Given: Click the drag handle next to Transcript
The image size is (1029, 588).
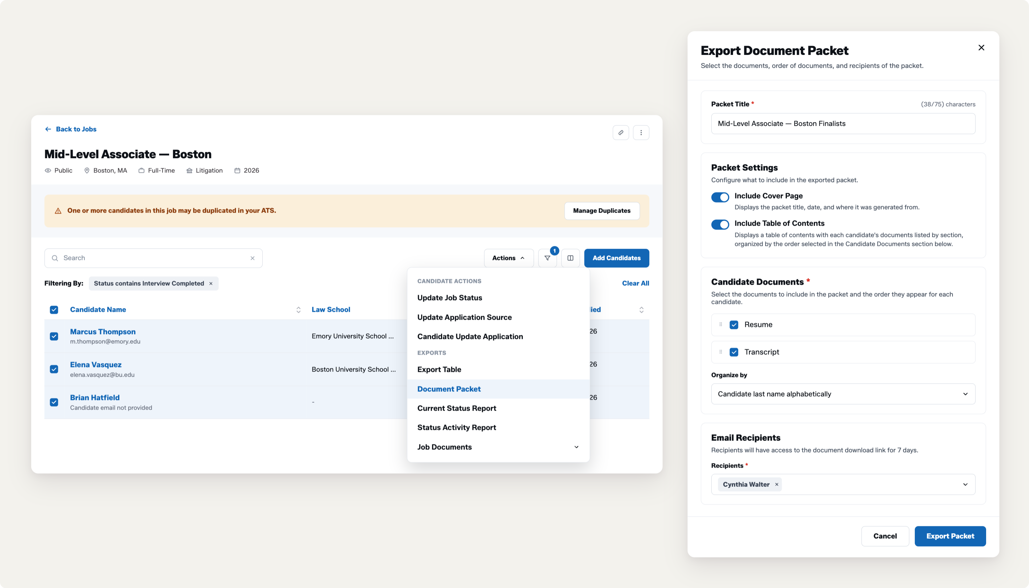Looking at the screenshot, I should (721, 352).
